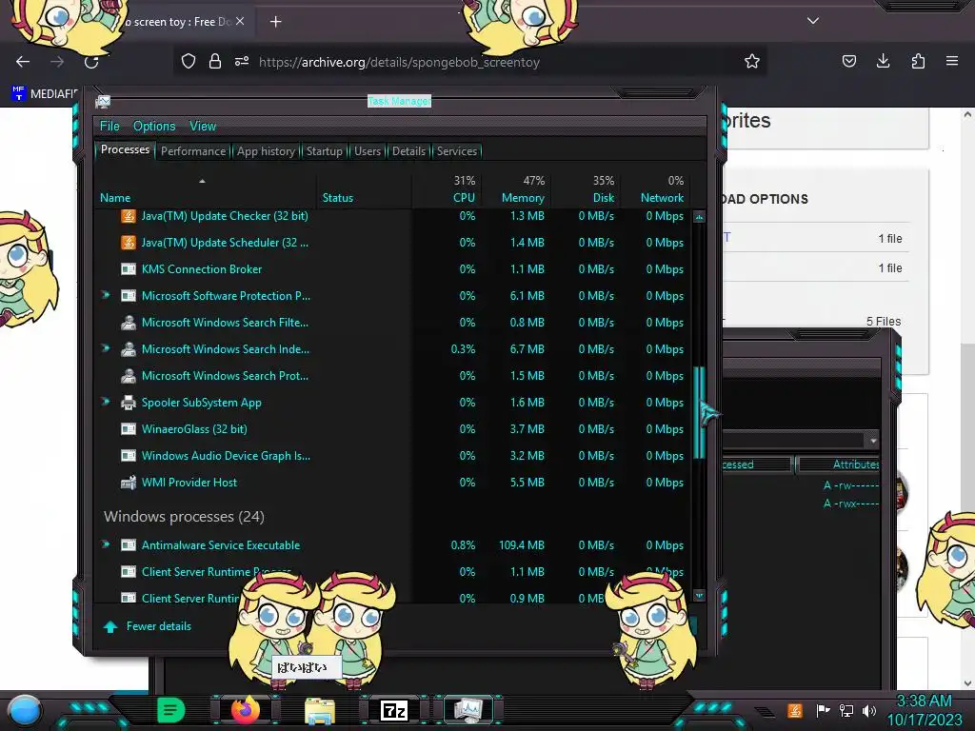Open Firefox from the taskbar
Image resolution: width=975 pixels, height=731 pixels.
pos(246,709)
